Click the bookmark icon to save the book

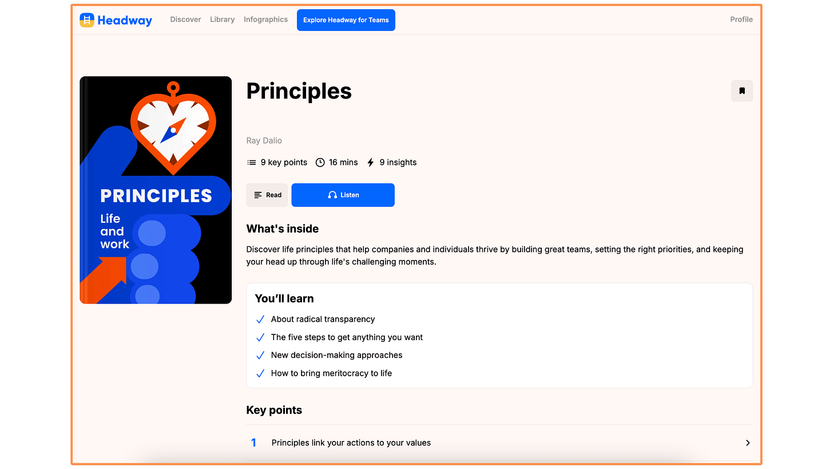click(x=742, y=90)
